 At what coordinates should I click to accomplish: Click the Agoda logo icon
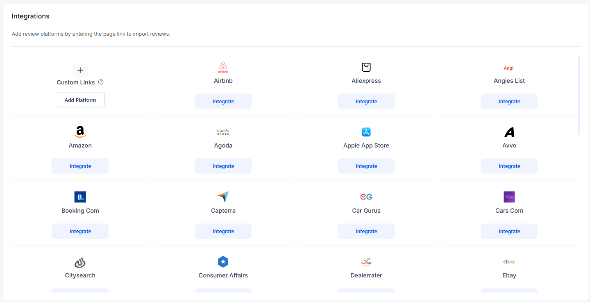223,132
